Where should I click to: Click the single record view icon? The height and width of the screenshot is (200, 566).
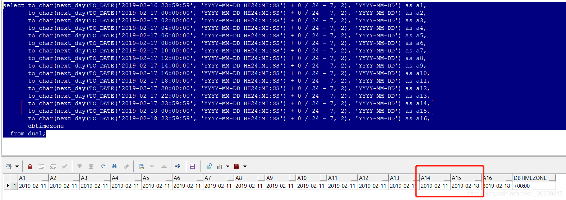pyautogui.click(x=141, y=166)
